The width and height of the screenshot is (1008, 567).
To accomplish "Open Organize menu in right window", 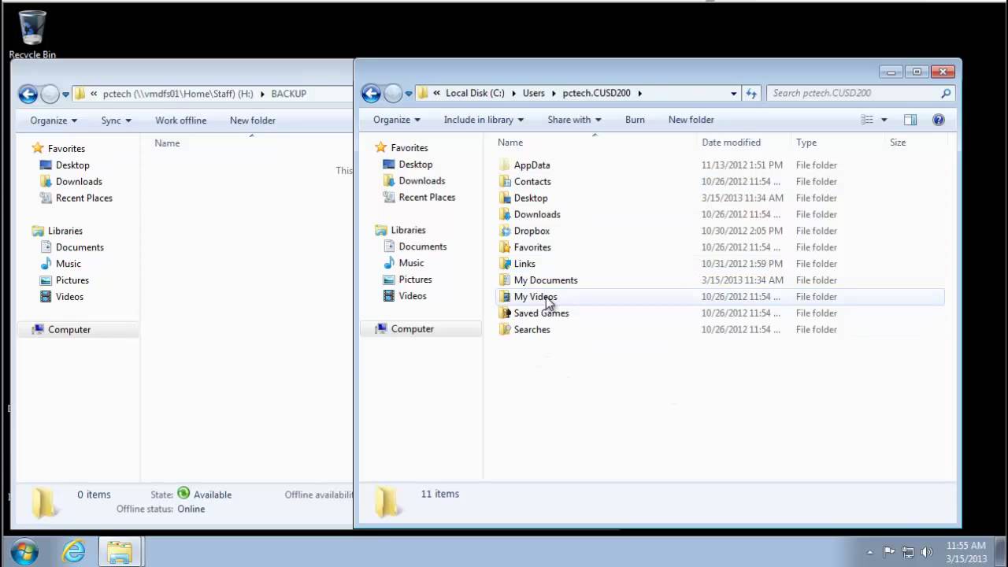I will 397,120.
